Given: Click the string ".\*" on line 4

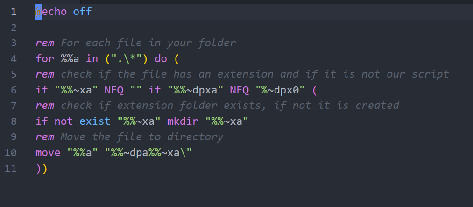Looking at the screenshot, I should click(127, 59).
